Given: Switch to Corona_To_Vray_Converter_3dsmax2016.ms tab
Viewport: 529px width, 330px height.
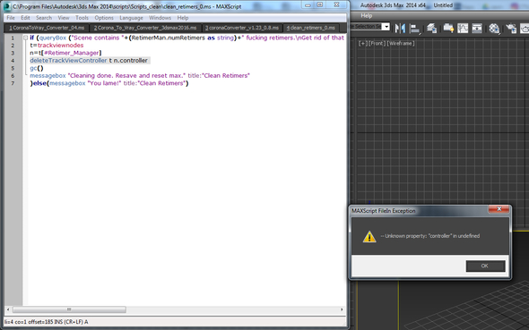Looking at the screenshot, I should point(145,28).
